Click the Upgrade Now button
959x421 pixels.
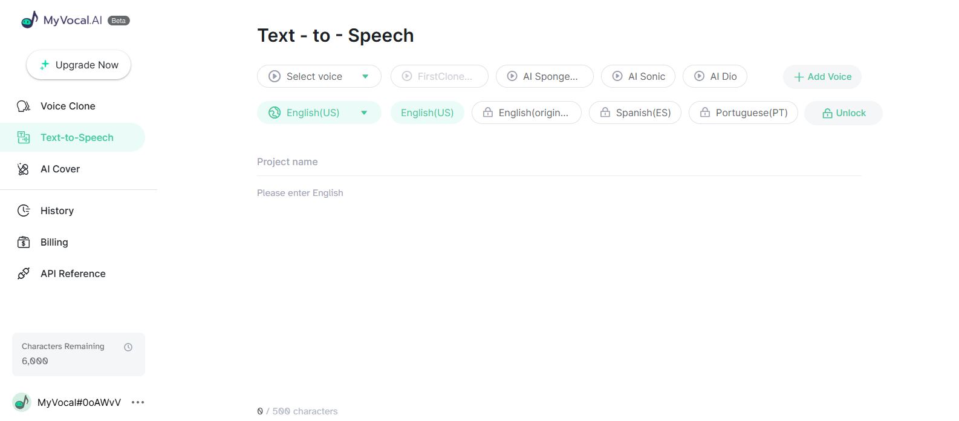pos(79,65)
